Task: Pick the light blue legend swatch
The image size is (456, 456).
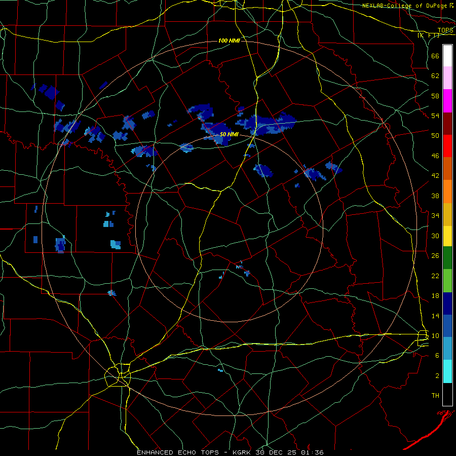Action: [447, 349]
